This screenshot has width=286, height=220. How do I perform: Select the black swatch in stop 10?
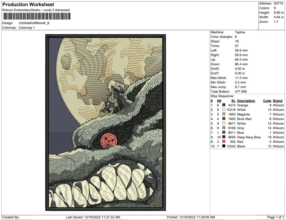[x=224, y=146]
